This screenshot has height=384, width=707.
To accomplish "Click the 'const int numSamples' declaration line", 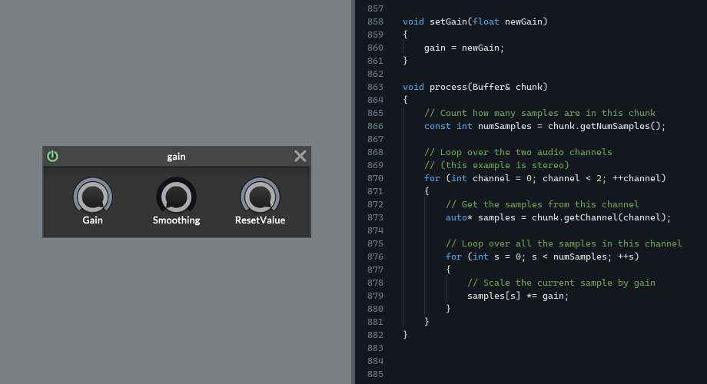I will pyautogui.click(x=545, y=126).
